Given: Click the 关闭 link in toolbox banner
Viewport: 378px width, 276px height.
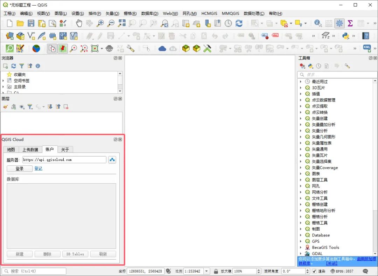Looking at the screenshot, I should [332, 263].
